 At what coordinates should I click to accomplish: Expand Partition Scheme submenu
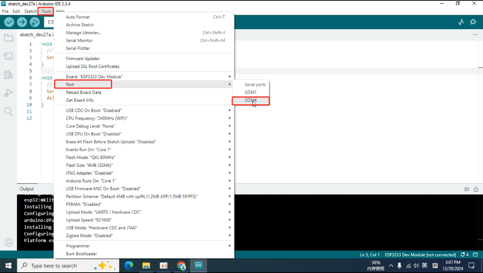click(x=144, y=197)
